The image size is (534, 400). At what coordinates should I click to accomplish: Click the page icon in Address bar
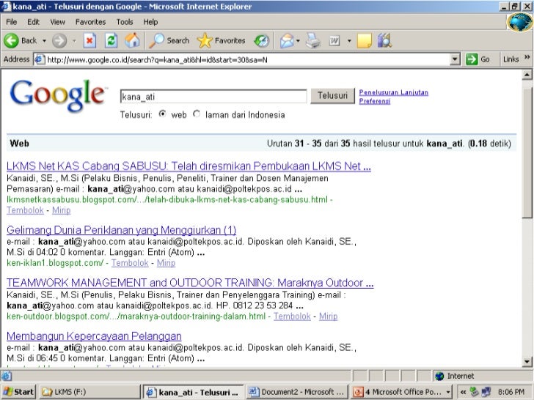[40, 59]
